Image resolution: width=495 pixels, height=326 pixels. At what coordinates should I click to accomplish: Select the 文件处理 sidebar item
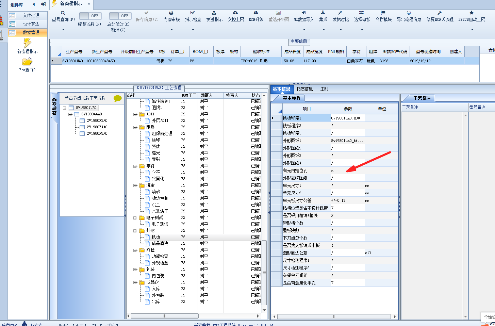(28, 15)
